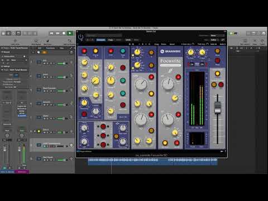The width and height of the screenshot is (268, 201).
Task: Click the red button at bottom of Focusrite section
Action: [x=176, y=143]
